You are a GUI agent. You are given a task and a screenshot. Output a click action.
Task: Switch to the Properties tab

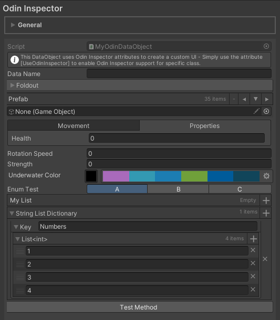coord(204,126)
